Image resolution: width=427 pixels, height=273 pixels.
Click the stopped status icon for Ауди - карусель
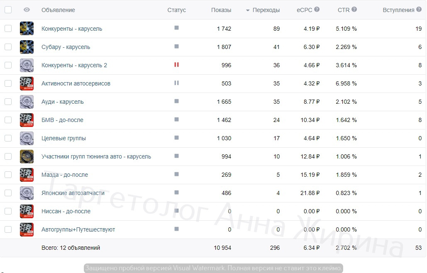[x=176, y=101]
